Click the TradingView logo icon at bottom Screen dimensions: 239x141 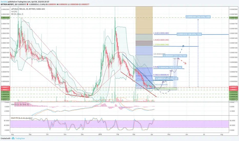point(13,138)
